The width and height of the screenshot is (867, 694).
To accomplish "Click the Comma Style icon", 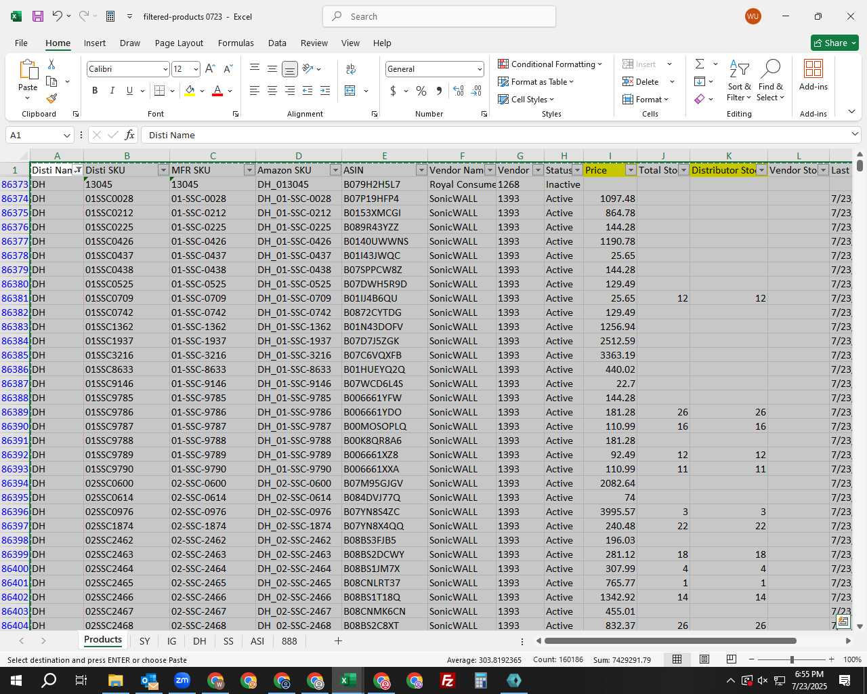I will click(439, 91).
